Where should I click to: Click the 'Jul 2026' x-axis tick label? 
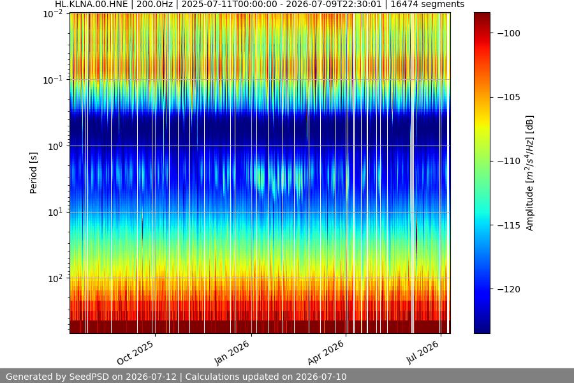(422, 352)
